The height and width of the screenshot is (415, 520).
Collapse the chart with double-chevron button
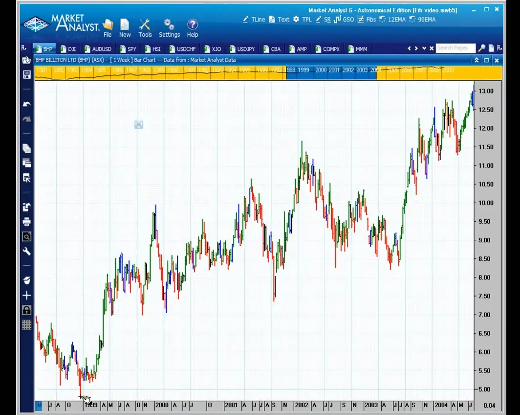pyautogui.click(x=476, y=60)
